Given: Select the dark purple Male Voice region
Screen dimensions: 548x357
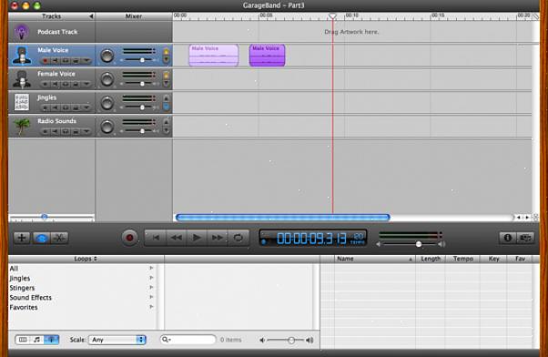Looking at the screenshot, I should click(x=267, y=56).
